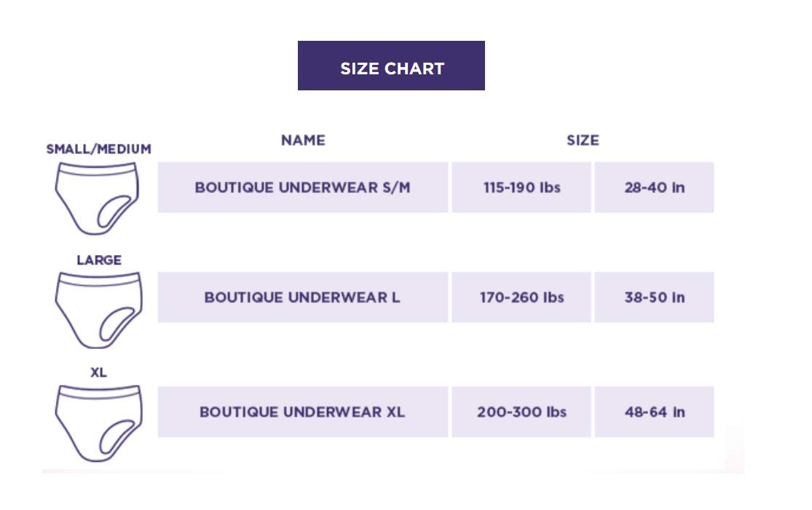Select the Boutique Underwear XL name cell
Screen dimensions: 812x510
coord(302,412)
